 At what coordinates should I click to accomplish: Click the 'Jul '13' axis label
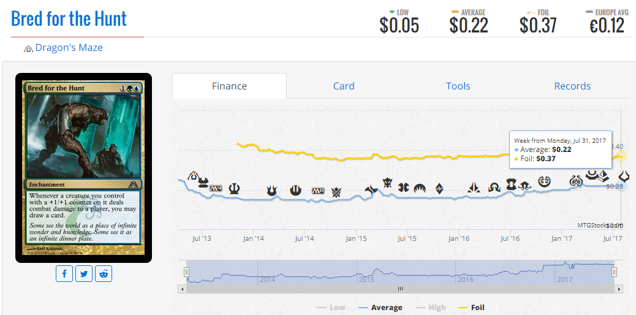(202, 238)
